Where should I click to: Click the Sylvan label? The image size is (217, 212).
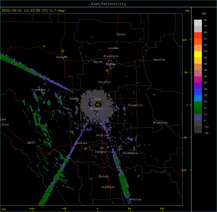[98, 62]
